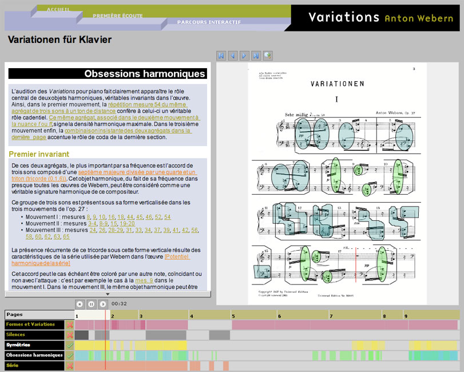Open Mouvement I measure 8 link
This screenshot has height=372, width=464.
point(89,217)
